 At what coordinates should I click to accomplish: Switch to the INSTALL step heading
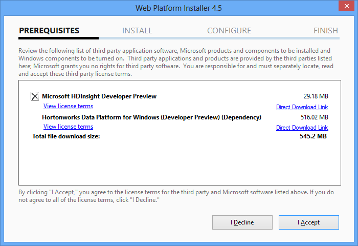click(137, 30)
